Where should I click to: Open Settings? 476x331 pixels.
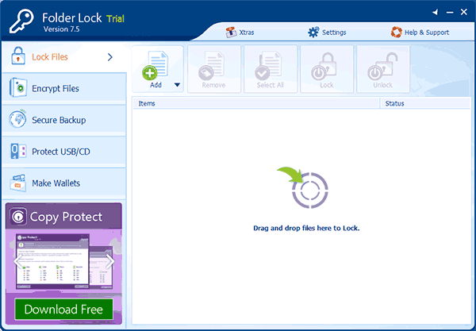327,33
